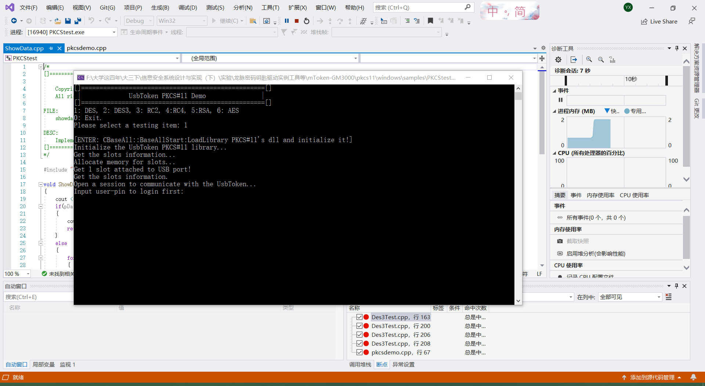
Task: Close the ShowData.cpp tab
Action: [x=59, y=48]
